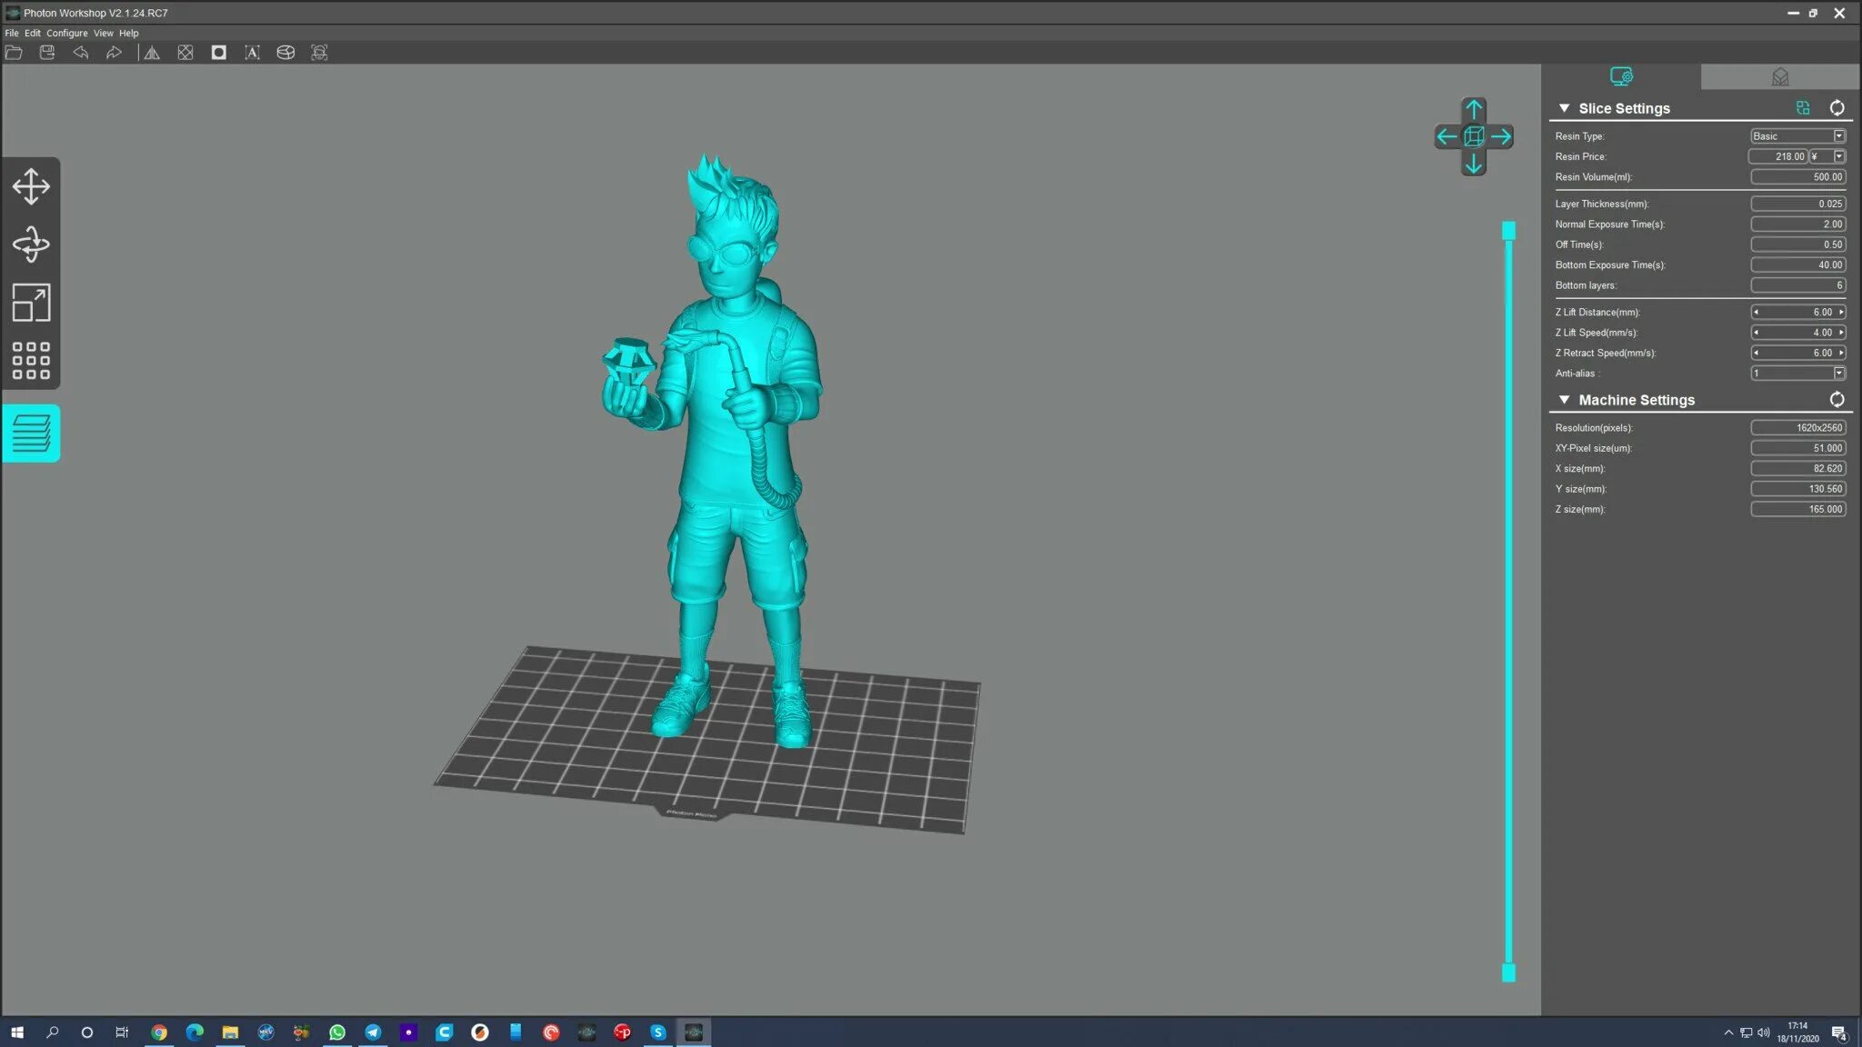This screenshot has height=1047, width=1862.
Task: Collapse the Machine Settings section
Action: 1564,400
